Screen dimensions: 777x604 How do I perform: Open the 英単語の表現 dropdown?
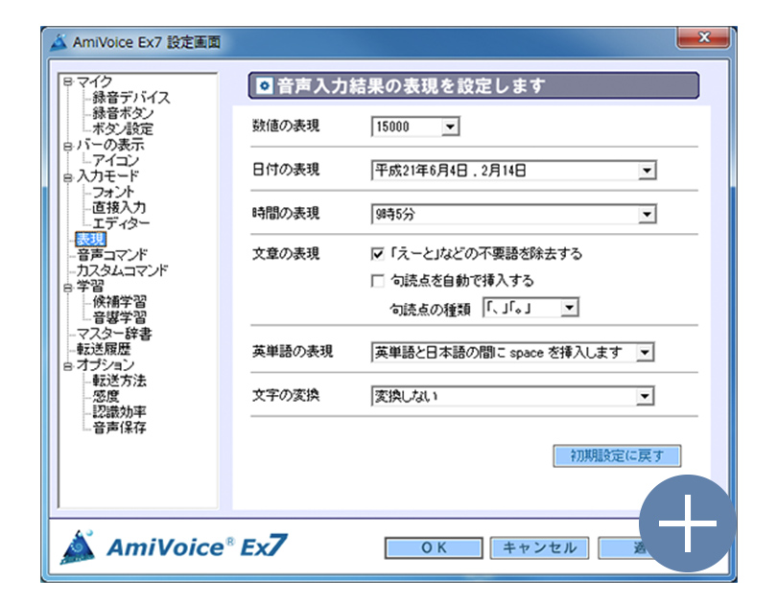tap(645, 353)
